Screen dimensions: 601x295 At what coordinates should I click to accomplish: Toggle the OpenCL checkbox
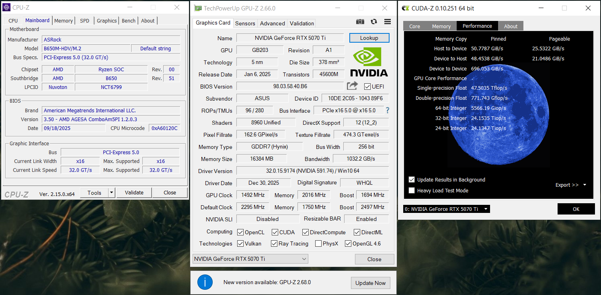tap(240, 232)
